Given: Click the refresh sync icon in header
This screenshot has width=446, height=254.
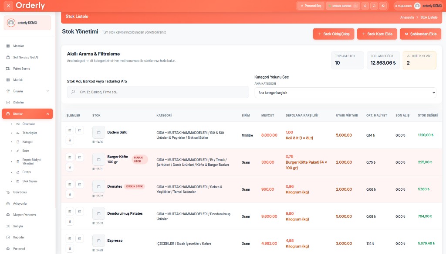Looking at the screenshot, I should coord(374,6).
